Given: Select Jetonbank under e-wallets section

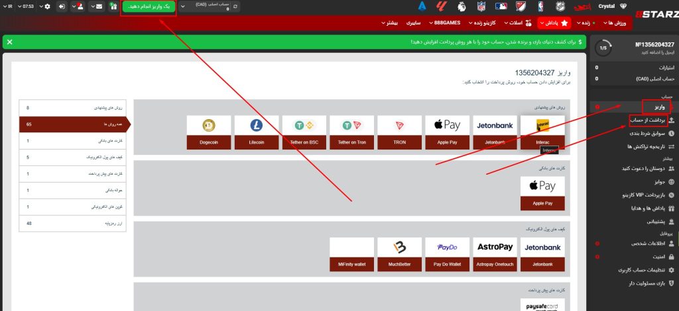Looking at the screenshot, I should pyautogui.click(x=542, y=254).
